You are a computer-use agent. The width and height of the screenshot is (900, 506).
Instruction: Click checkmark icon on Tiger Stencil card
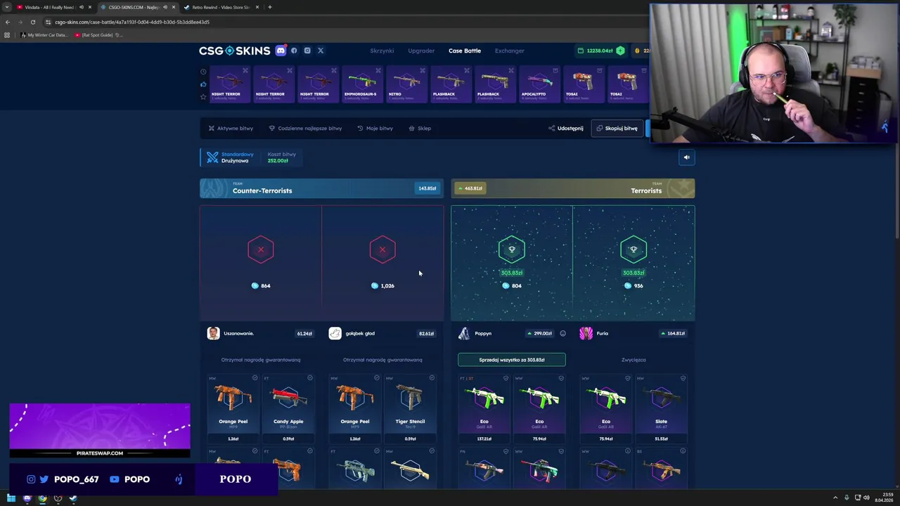pos(432,378)
